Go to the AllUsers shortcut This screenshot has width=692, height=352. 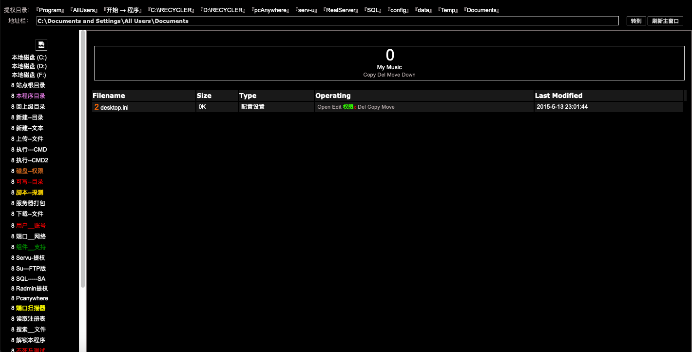[84, 10]
